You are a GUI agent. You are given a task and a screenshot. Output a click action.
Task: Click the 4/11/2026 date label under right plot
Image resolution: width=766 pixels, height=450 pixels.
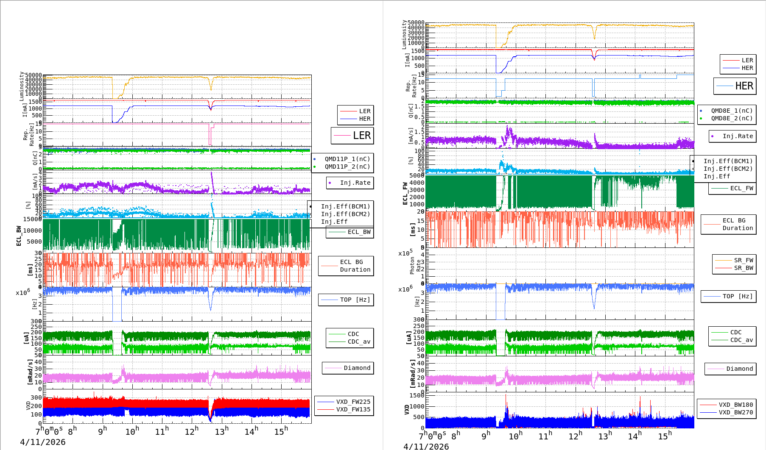click(426, 446)
